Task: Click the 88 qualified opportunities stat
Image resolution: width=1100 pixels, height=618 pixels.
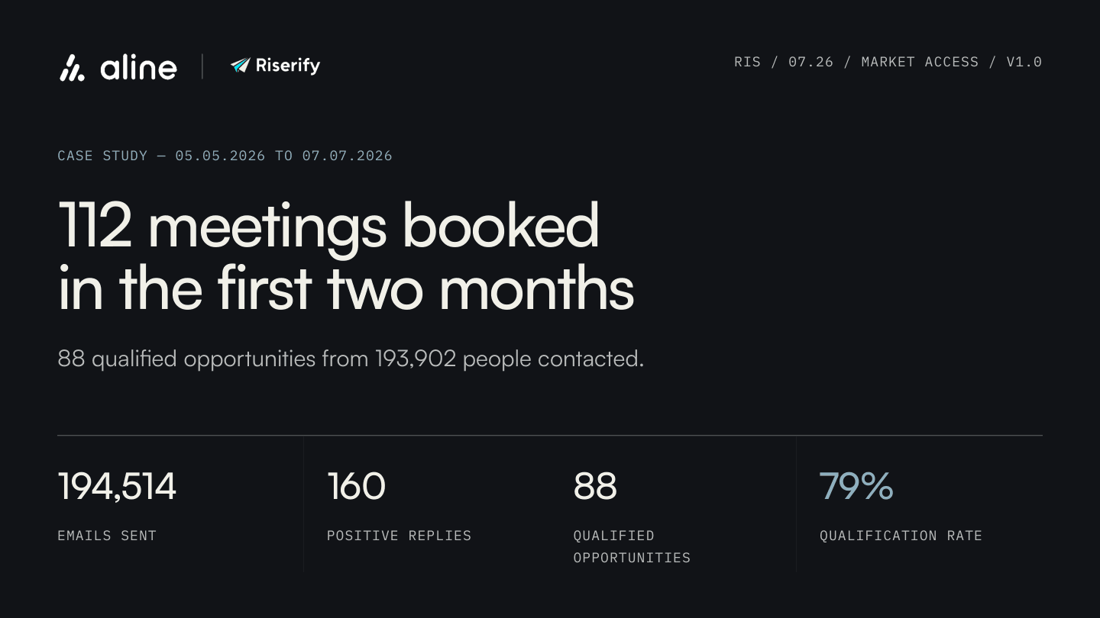Action: (x=595, y=487)
